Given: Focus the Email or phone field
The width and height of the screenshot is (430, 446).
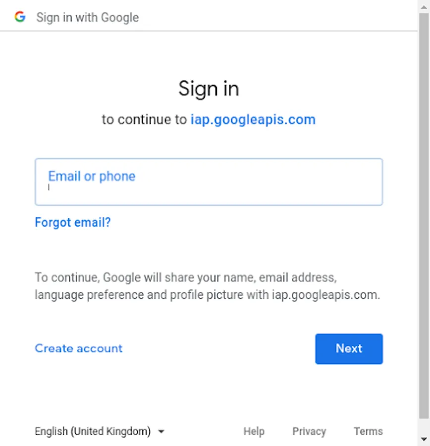Looking at the screenshot, I should [x=209, y=182].
